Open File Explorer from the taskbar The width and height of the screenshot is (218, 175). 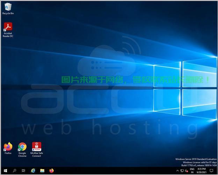[x=42, y=171]
